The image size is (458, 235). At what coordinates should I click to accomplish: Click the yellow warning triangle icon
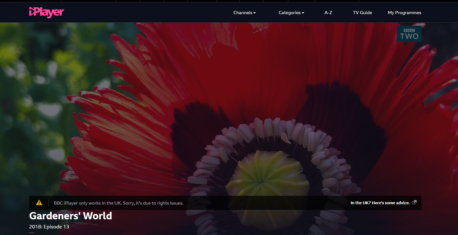coord(39,203)
